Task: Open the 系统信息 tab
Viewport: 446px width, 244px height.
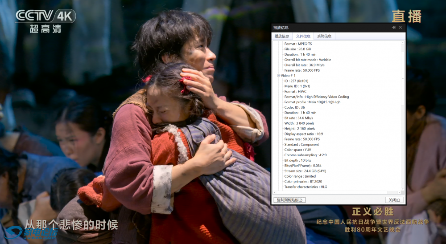Action: (x=324, y=36)
